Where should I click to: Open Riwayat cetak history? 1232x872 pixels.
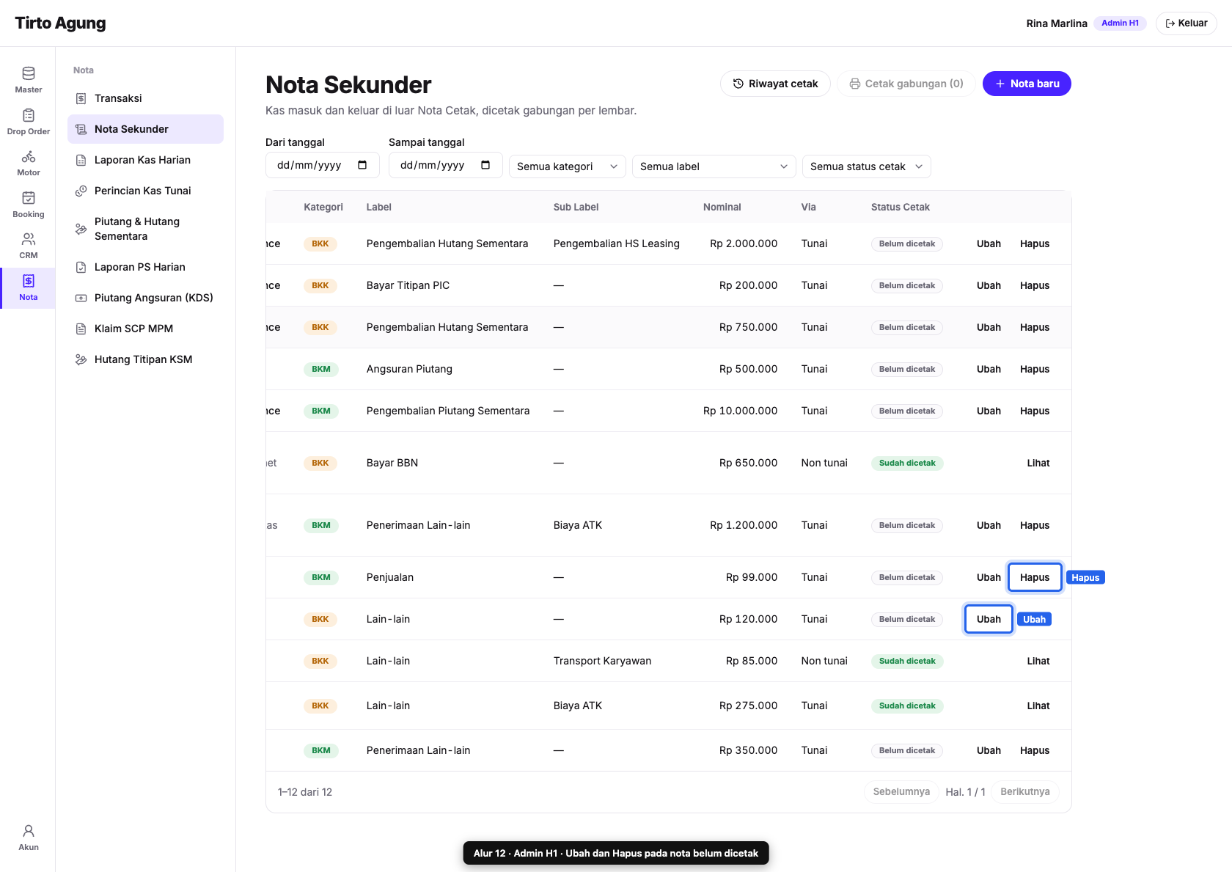(x=775, y=84)
